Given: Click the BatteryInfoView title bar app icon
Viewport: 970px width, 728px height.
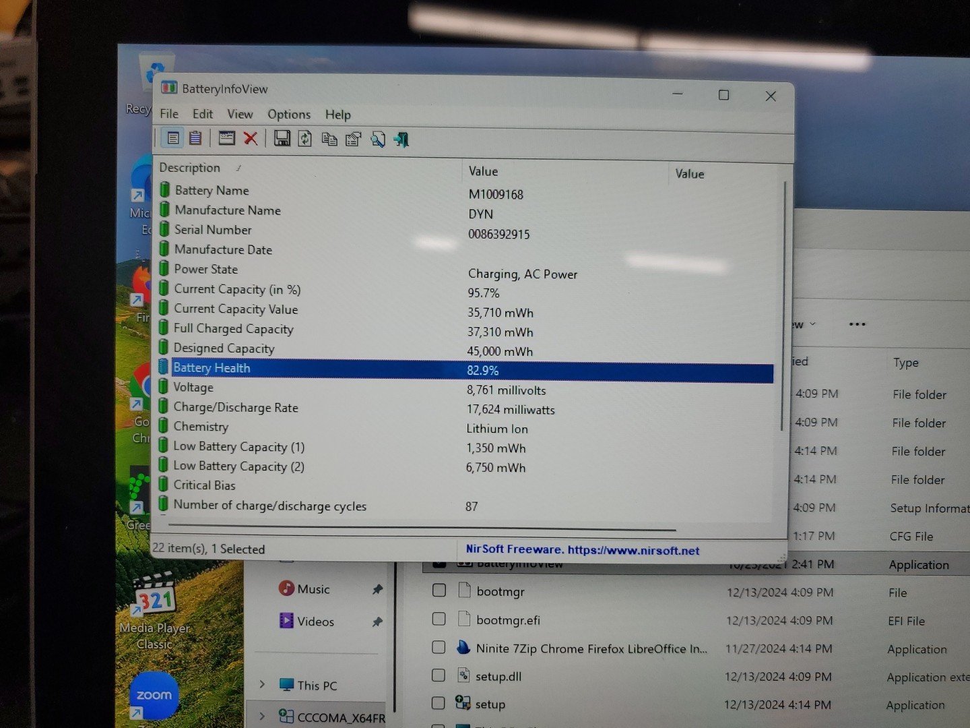Looking at the screenshot, I should point(169,88).
